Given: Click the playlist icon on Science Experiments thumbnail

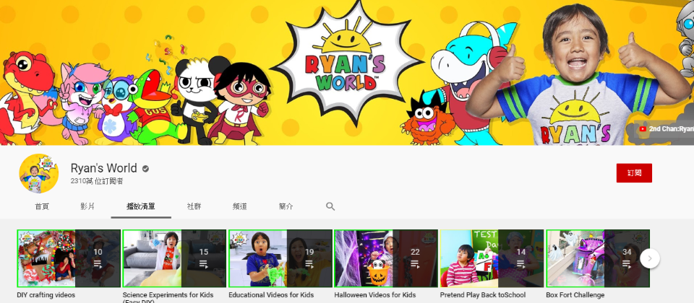Looking at the screenshot, I should tap(204, 264).
